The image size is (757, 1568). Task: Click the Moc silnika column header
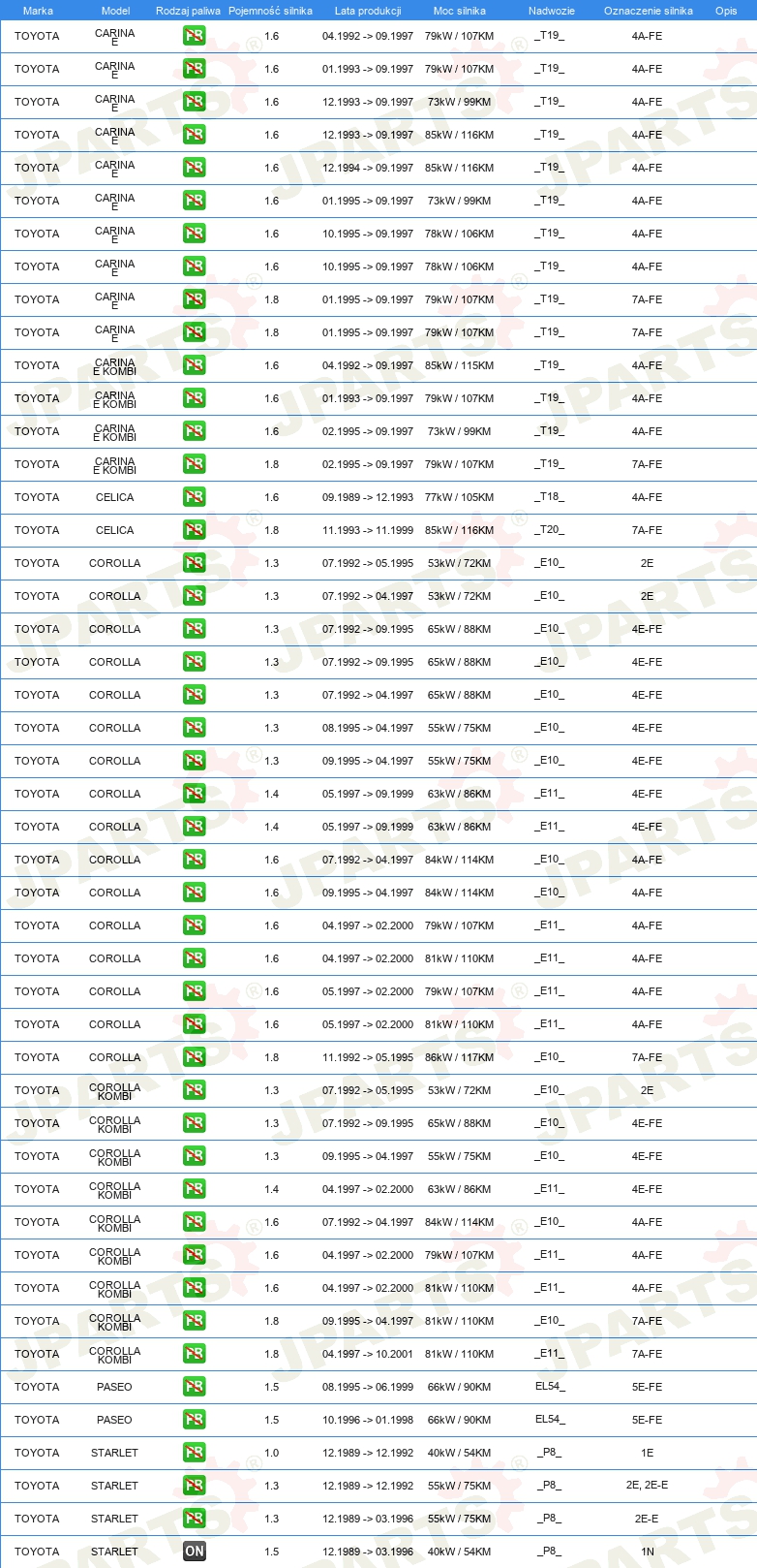point(460,11)
